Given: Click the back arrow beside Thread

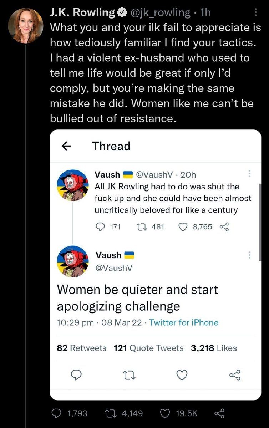Looking at the screenshot, I should pos(65,146).
